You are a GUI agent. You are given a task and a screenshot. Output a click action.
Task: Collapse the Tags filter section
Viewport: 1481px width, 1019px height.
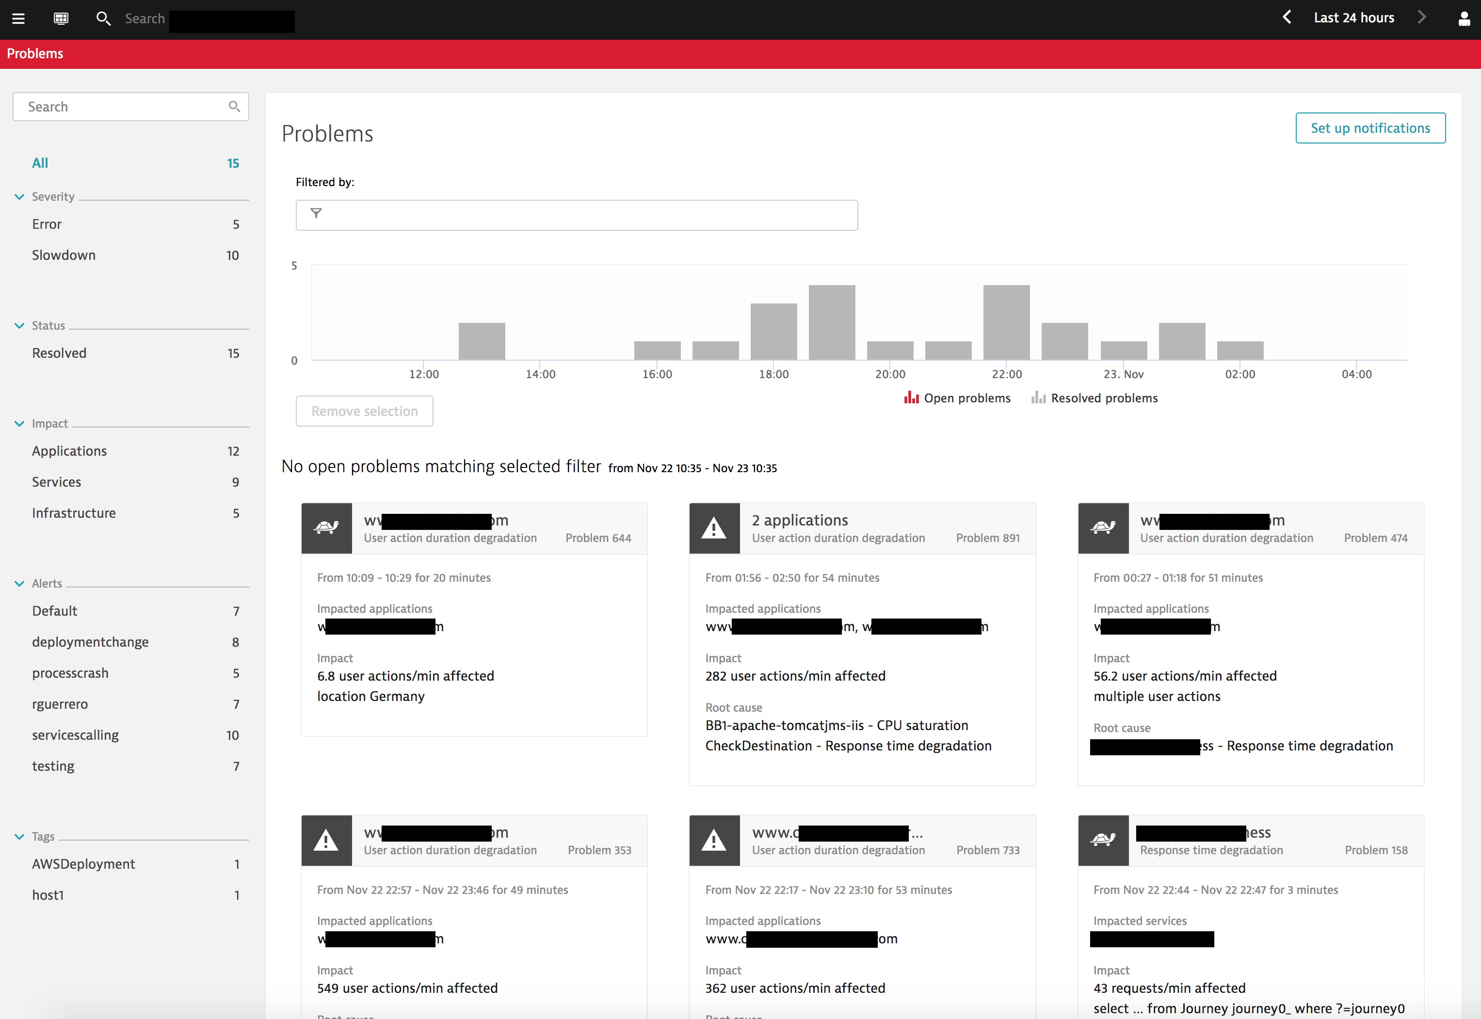click(x=19, y=836)
